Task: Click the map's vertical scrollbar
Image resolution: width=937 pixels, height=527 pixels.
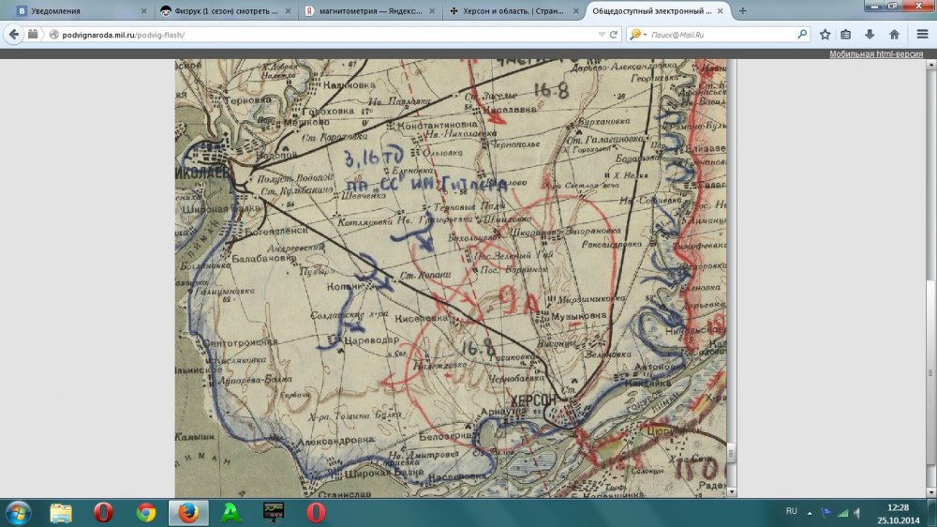Action: pyautogui.click(x=730, y=281)
